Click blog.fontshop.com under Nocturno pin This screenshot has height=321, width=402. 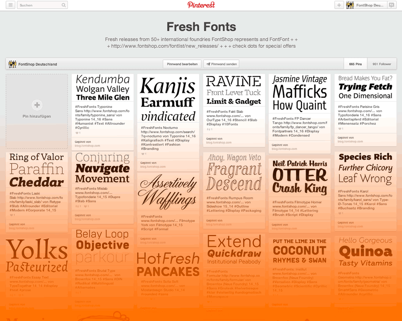(x=153, y=167)
